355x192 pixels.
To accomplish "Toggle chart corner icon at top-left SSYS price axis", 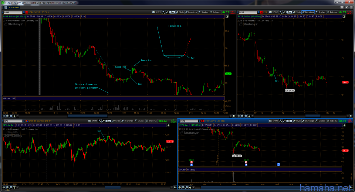I will pos(227,16).
